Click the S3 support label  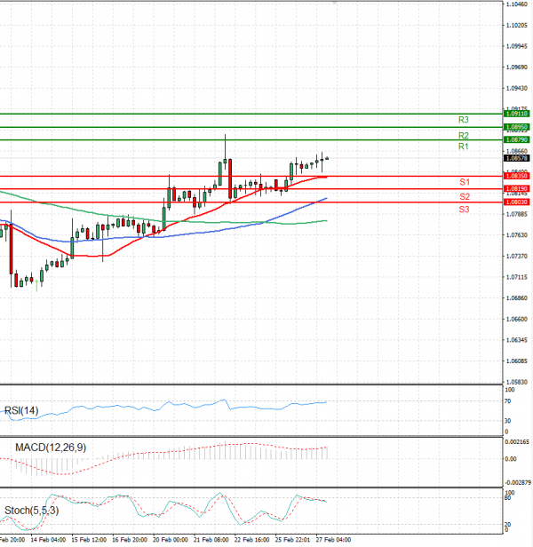464,210
